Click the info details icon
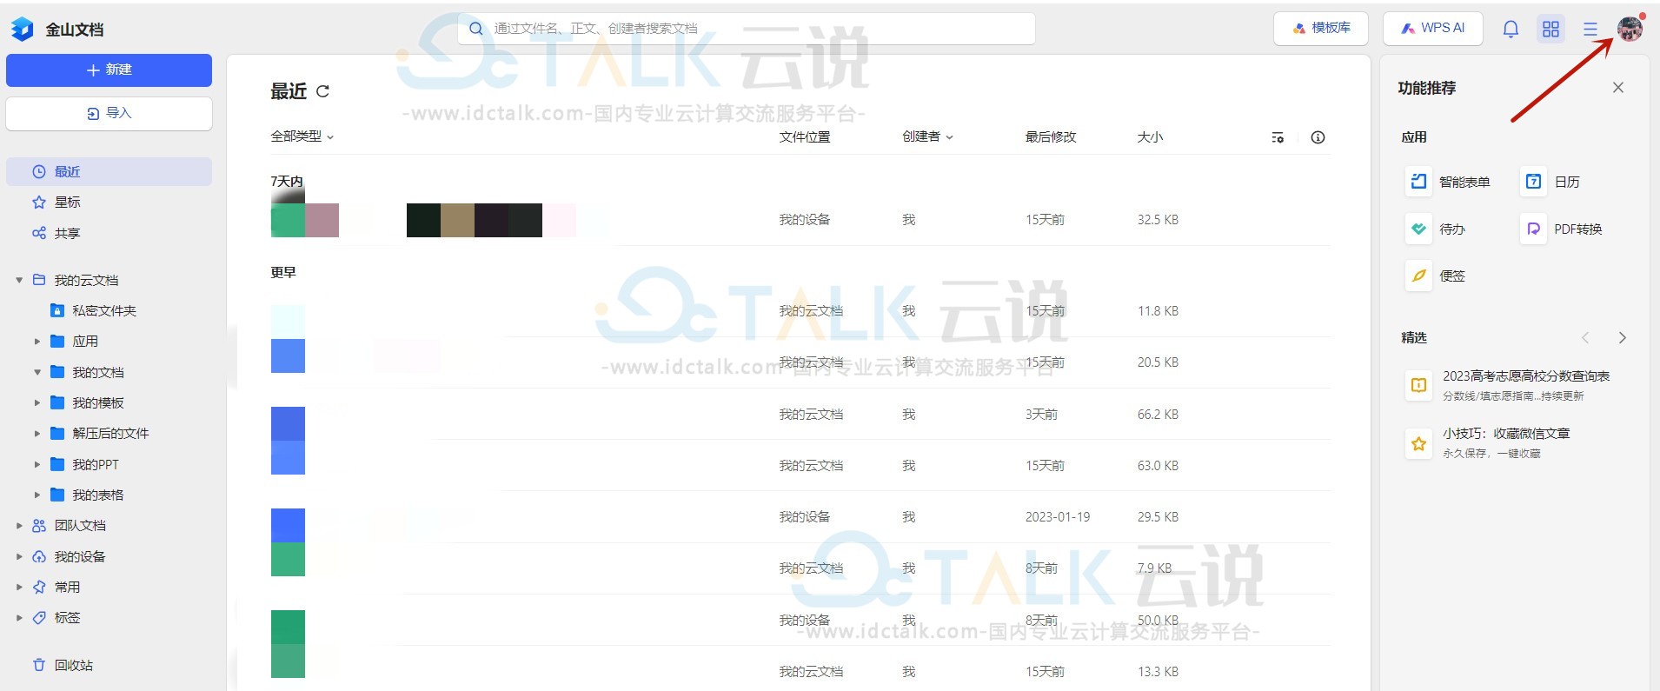The height and width of the screenshot is (691, 1660). pyautogui.click(x=1318, y=137)
